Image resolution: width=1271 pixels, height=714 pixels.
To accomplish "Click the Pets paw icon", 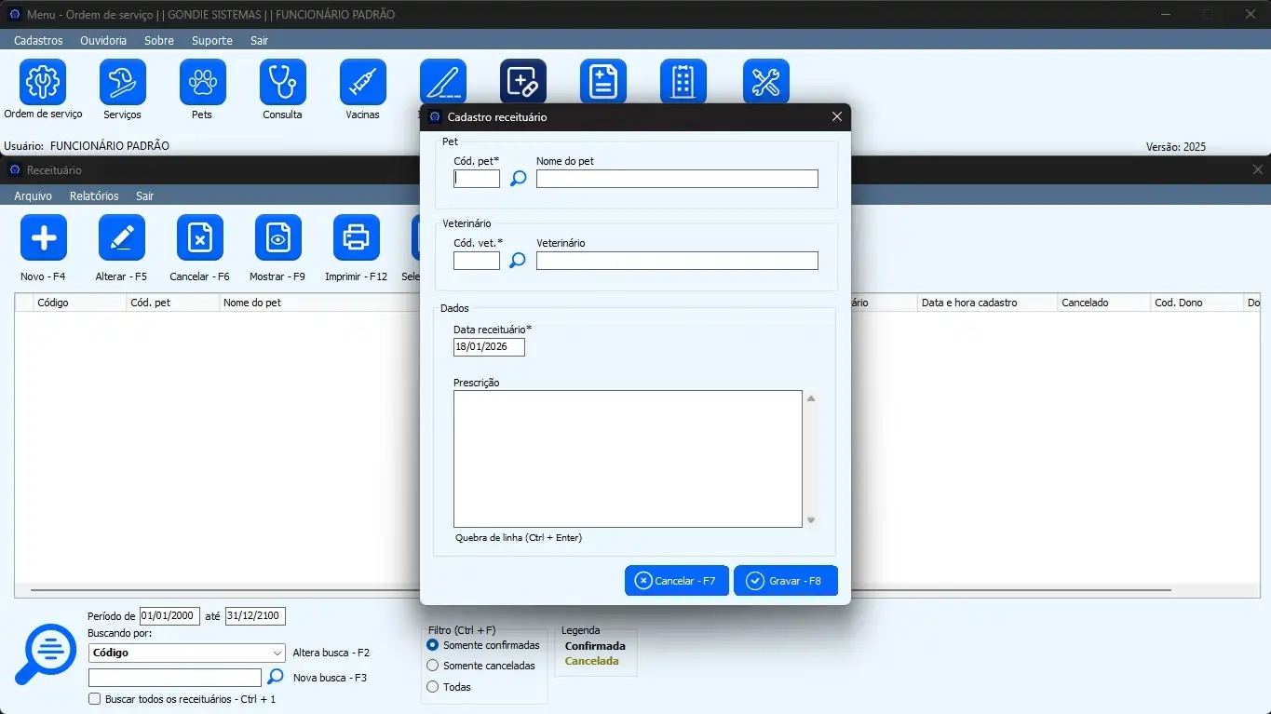I will pos(202,83).
